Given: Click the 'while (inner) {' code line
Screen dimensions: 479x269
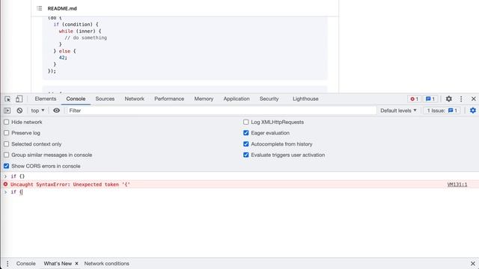Looking at the screenshot, I should pos(80,31).
